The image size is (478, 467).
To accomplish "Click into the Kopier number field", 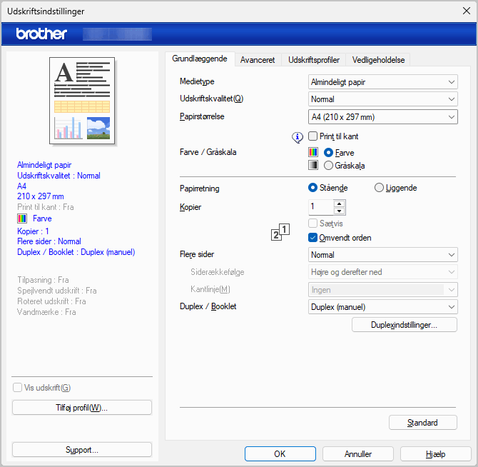I will click(321, 207).
